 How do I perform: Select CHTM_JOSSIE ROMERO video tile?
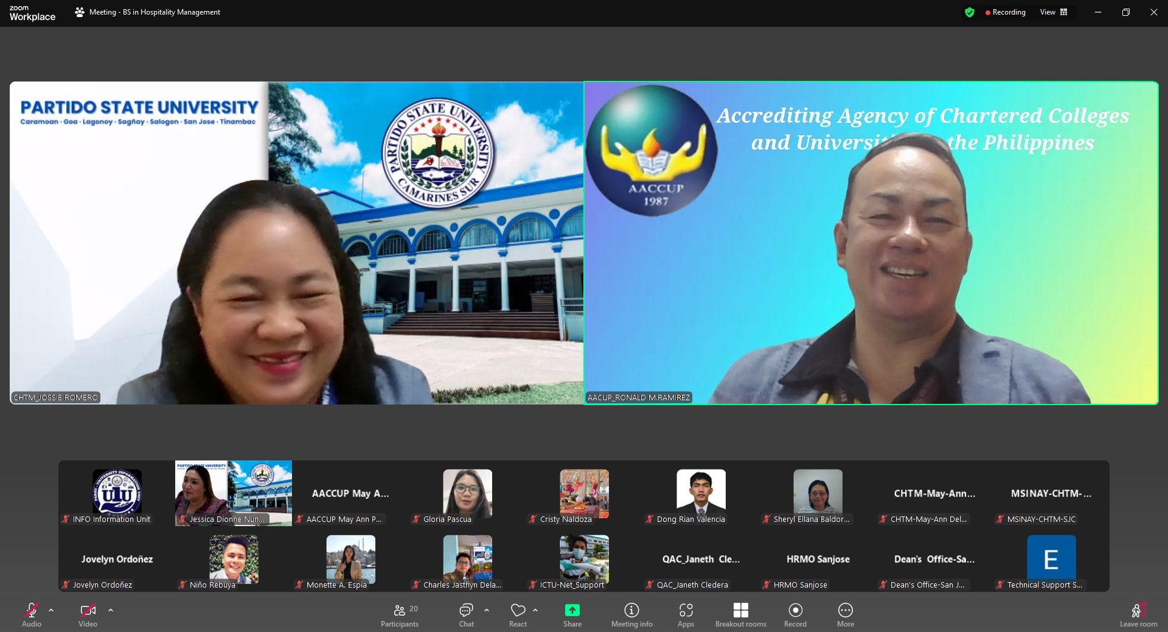tap(296, 243)
